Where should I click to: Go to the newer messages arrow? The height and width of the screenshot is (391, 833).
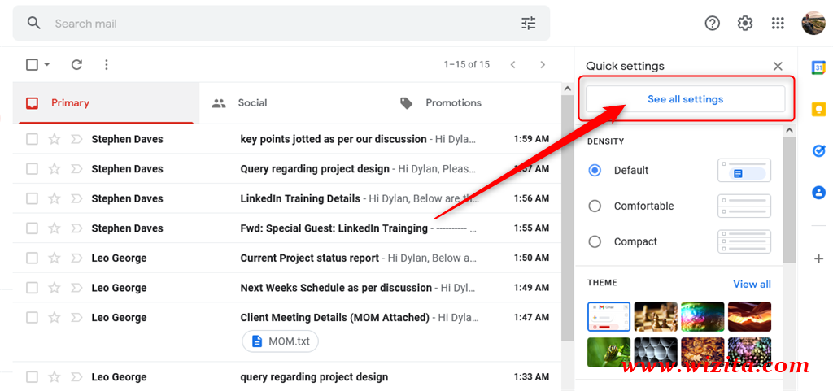point(512,65)
